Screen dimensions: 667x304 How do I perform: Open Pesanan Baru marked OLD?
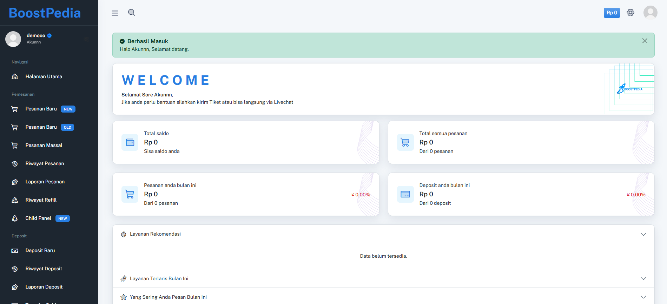coord(41,127)
